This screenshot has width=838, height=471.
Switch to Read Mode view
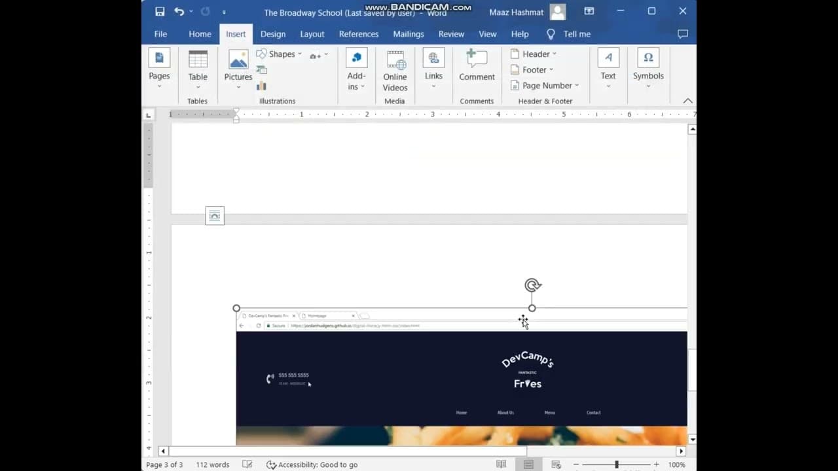click(x=501, y=464)
